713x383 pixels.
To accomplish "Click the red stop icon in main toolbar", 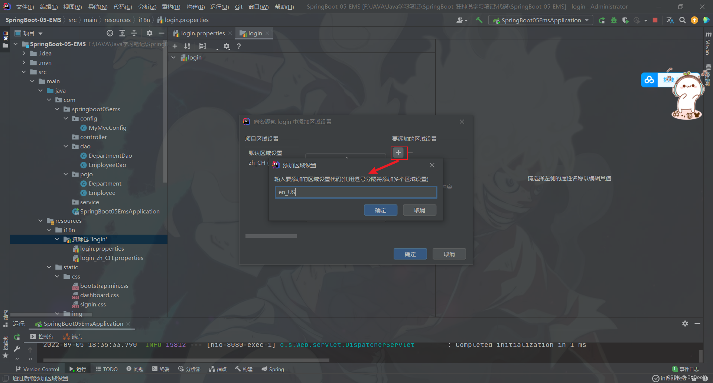I will coord(655,20).
